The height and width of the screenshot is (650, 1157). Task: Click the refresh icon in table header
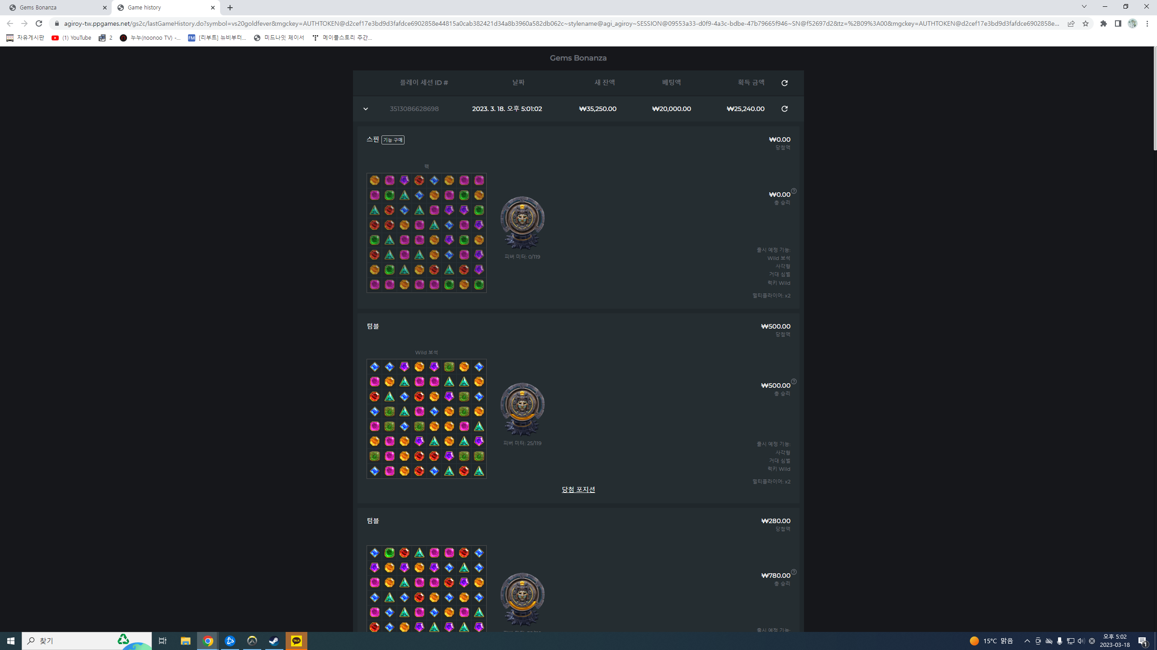[785, 83]
